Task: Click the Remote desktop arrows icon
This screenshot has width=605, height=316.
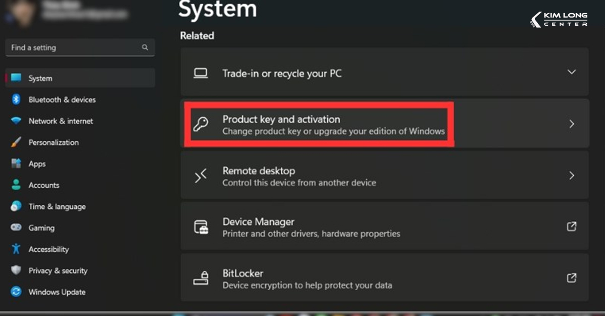Action: pyautogui.click(x=201, y=176)
